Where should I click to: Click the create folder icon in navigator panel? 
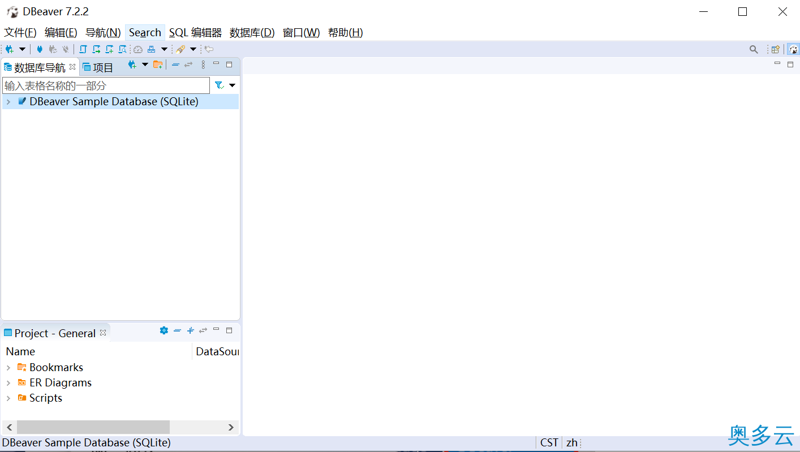click(x=158, y=65)
